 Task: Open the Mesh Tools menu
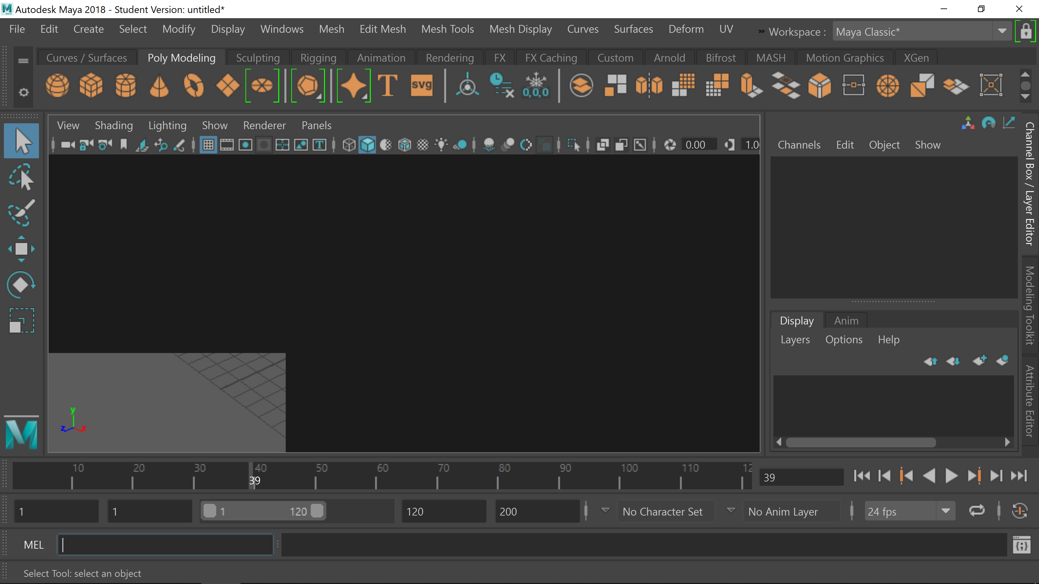click(447, 29)
